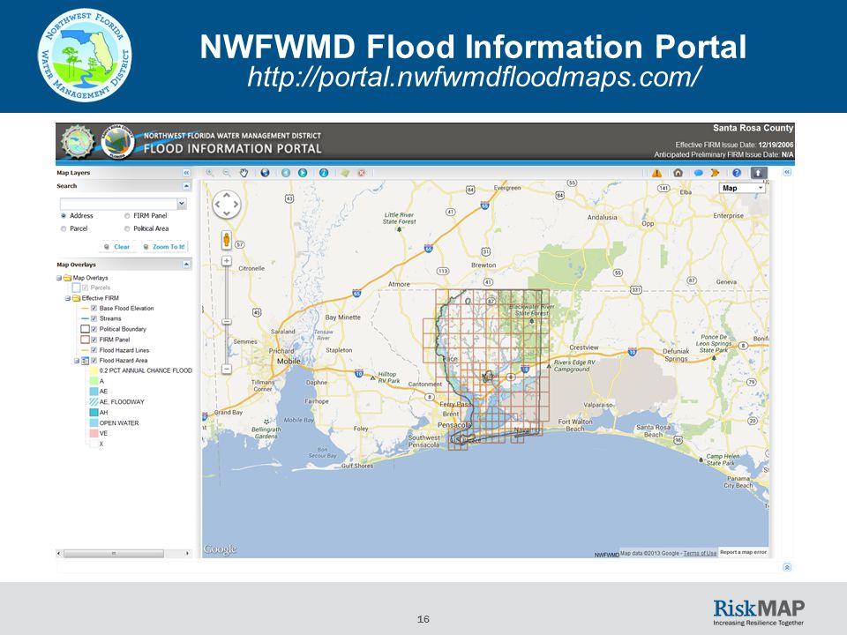This screenshot has width=847, height=635.
Task: Click the orange arrow toolbar icon
Action: pyautogui.click(x=716, y=173)
